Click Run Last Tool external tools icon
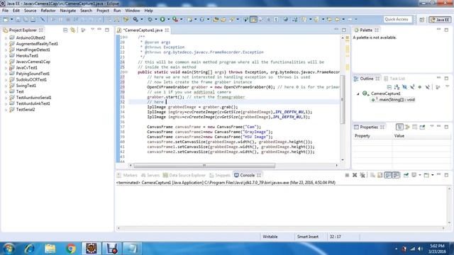The image size is (454, 255). 175,19
